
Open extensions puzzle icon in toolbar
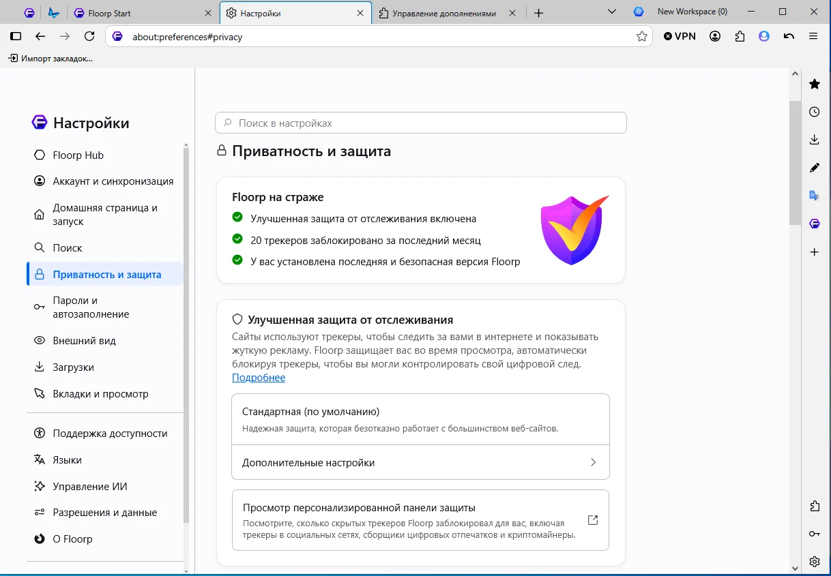pyautogui.click(x=740, y=36)
